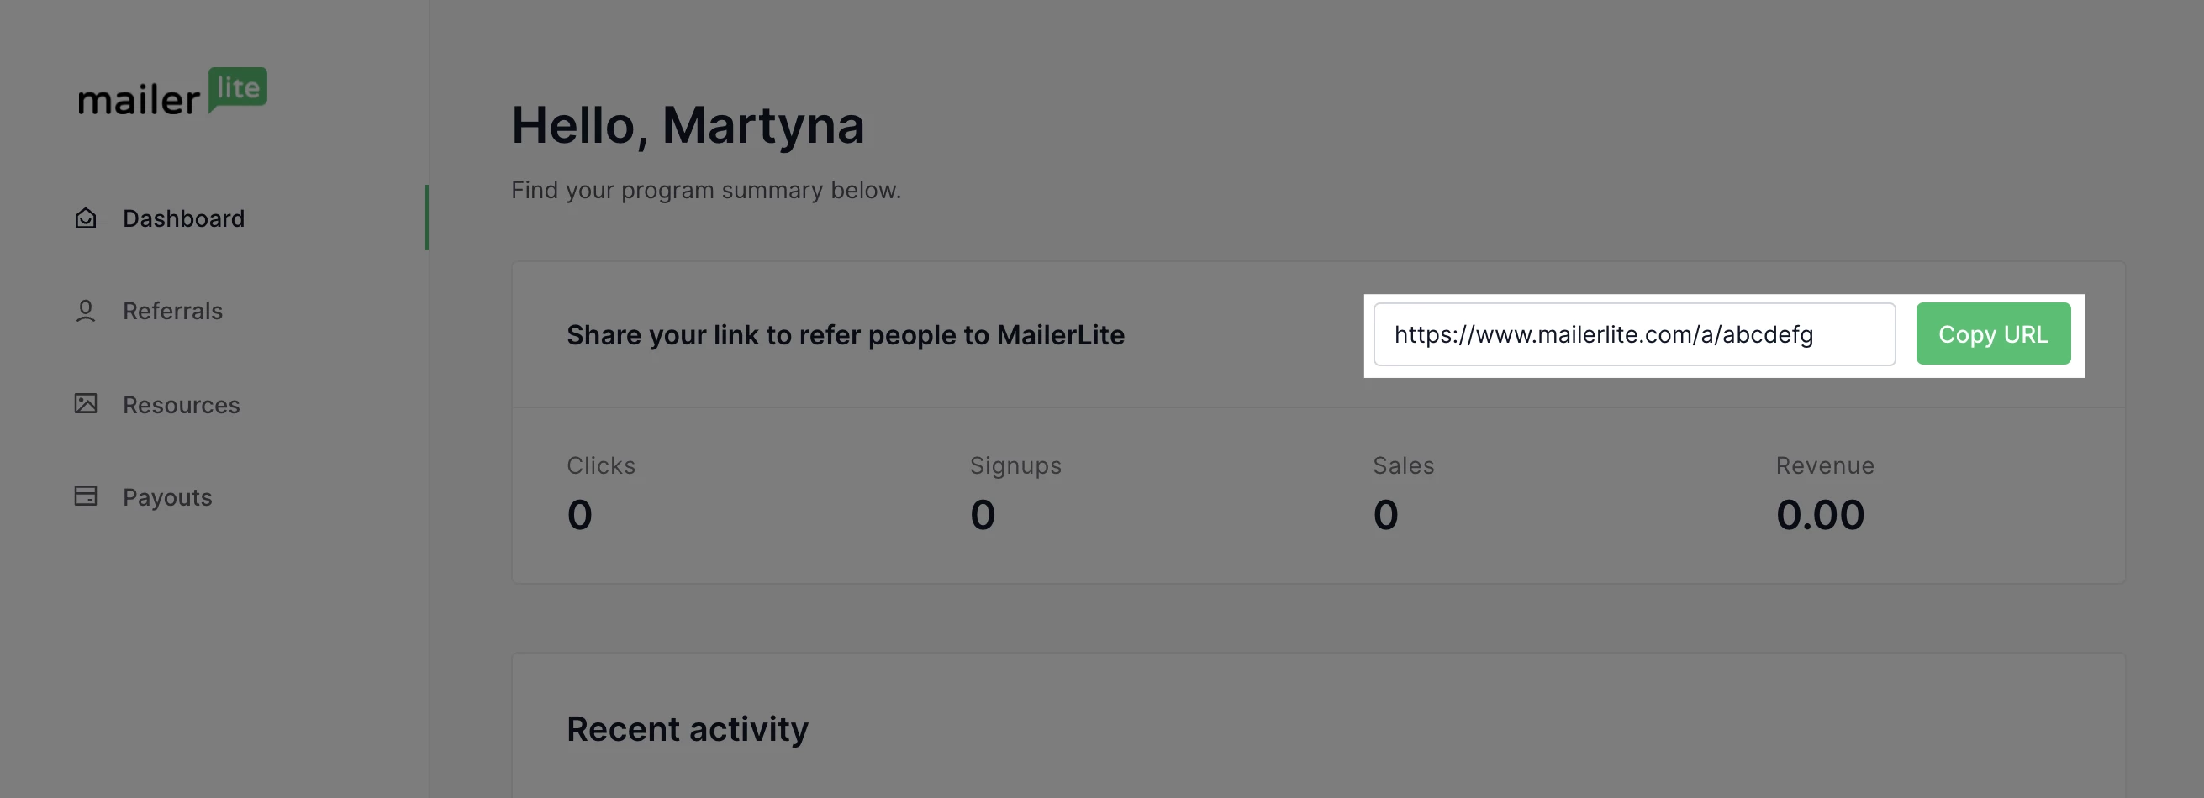The width and height of the screenshot is (2204, 798).
Task: Click the Hello, Martyna heading
Action: [x=687, y=126]
